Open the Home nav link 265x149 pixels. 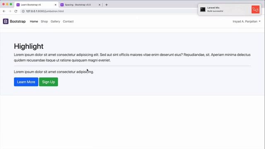pos(34,22)
